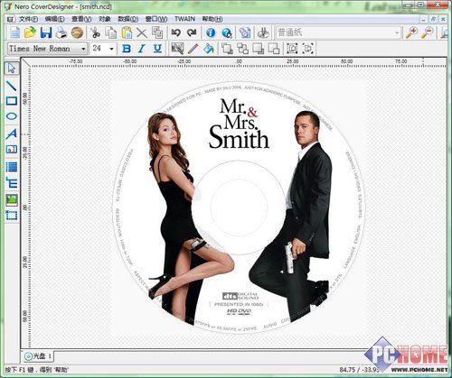Viewport: 452px width, 378px height.
Task: Paste from clipboard
Action: pos(127,32)
